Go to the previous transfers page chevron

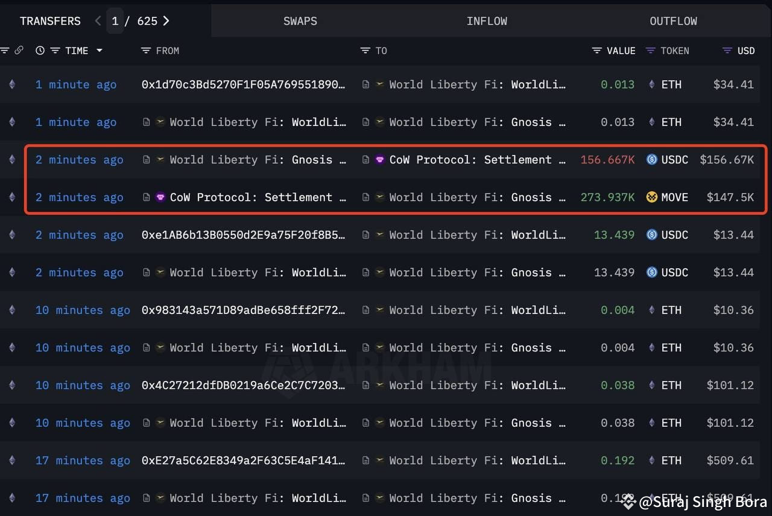click(98, 21)
